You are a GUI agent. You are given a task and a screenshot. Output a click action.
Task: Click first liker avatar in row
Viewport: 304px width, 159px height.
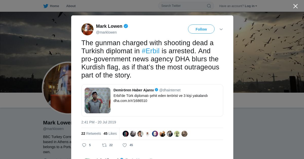(126, 134)
